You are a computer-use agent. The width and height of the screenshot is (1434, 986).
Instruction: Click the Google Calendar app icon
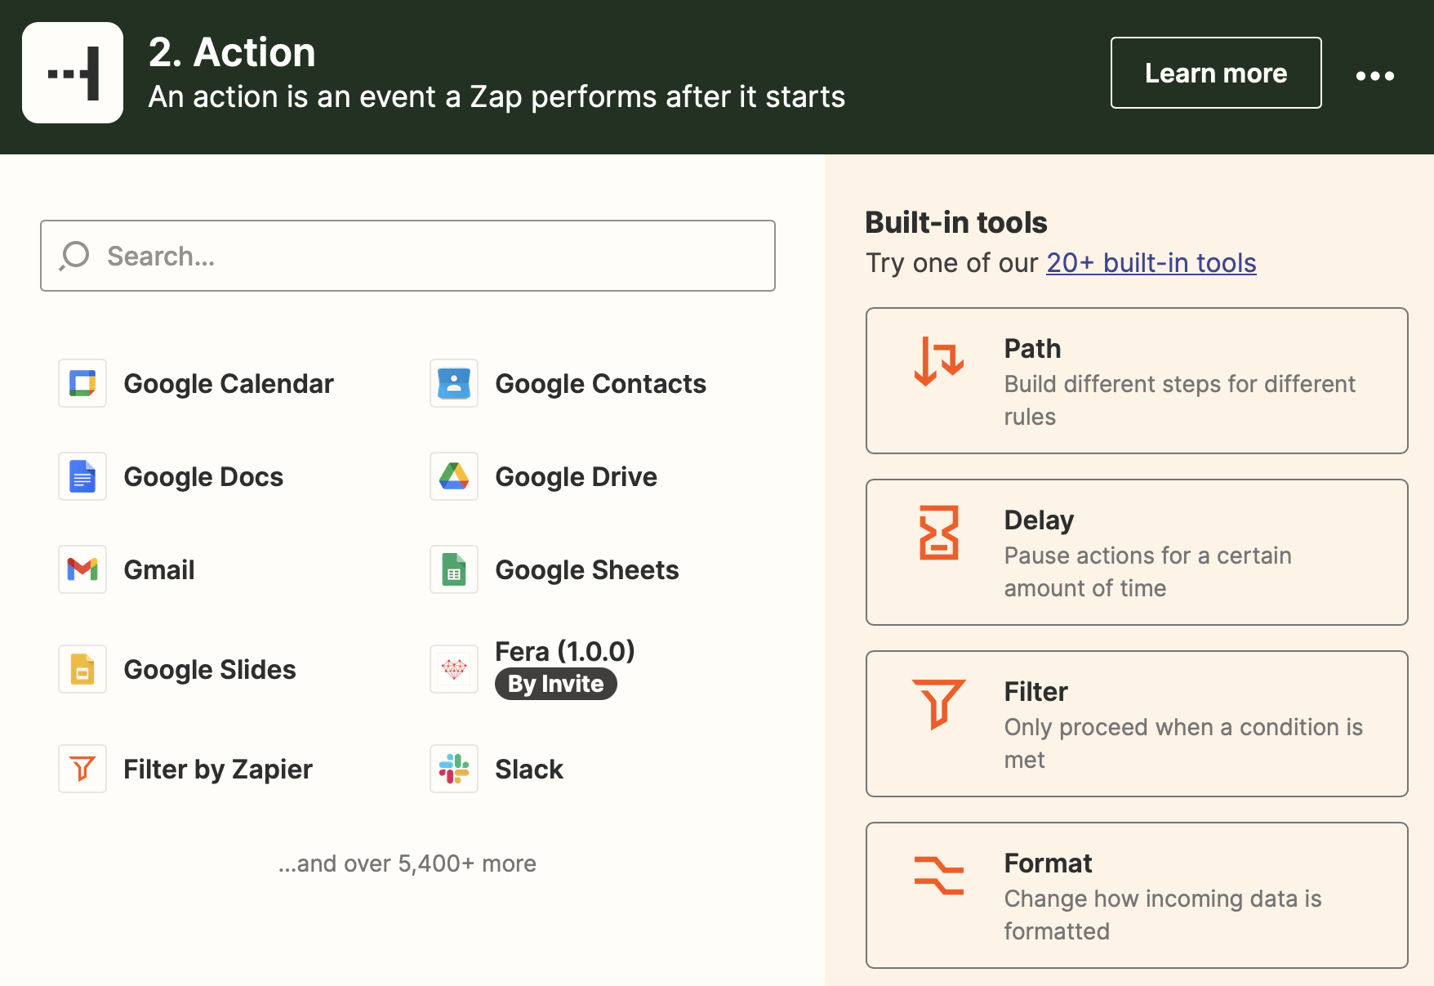(x=82, y=383)
